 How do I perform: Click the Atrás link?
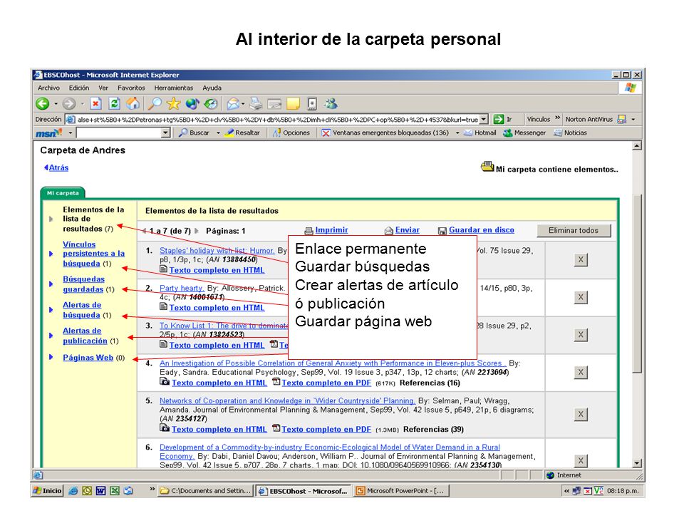point(58,167)
